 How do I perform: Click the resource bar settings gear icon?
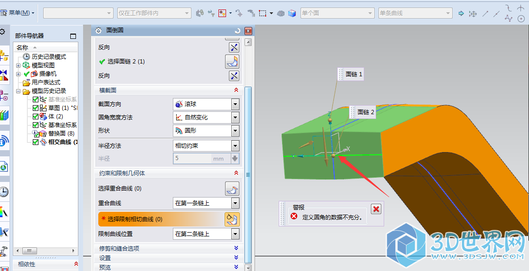click(x=2, y=32)
